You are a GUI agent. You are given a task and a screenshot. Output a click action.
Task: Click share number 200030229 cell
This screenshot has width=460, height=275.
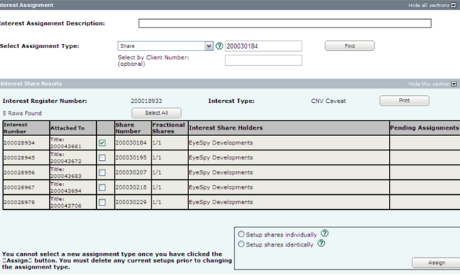click(x=133, y=202)
